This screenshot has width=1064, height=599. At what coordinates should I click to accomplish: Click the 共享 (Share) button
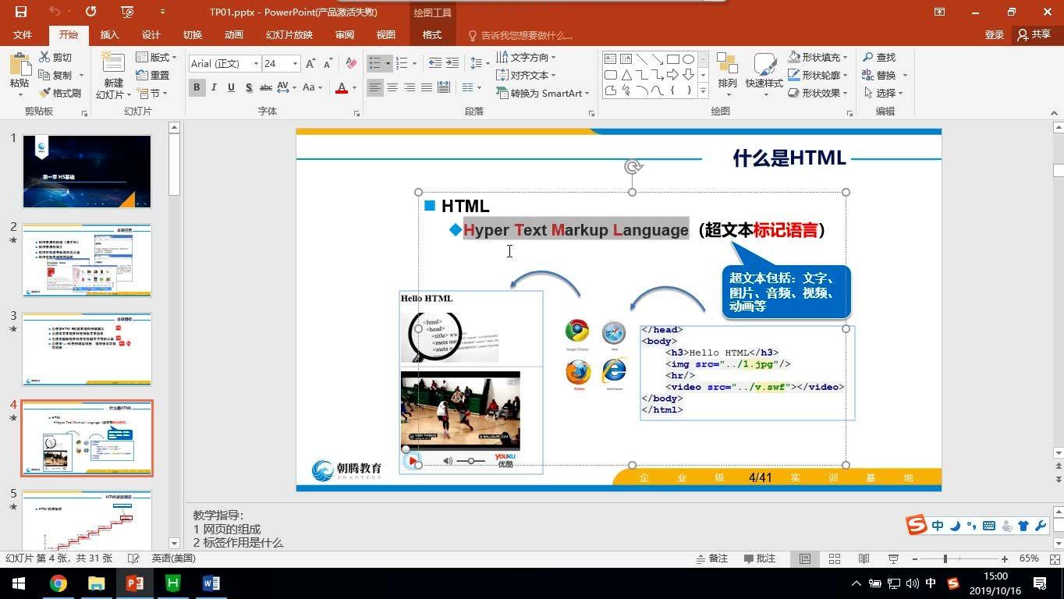point(1034,35)
